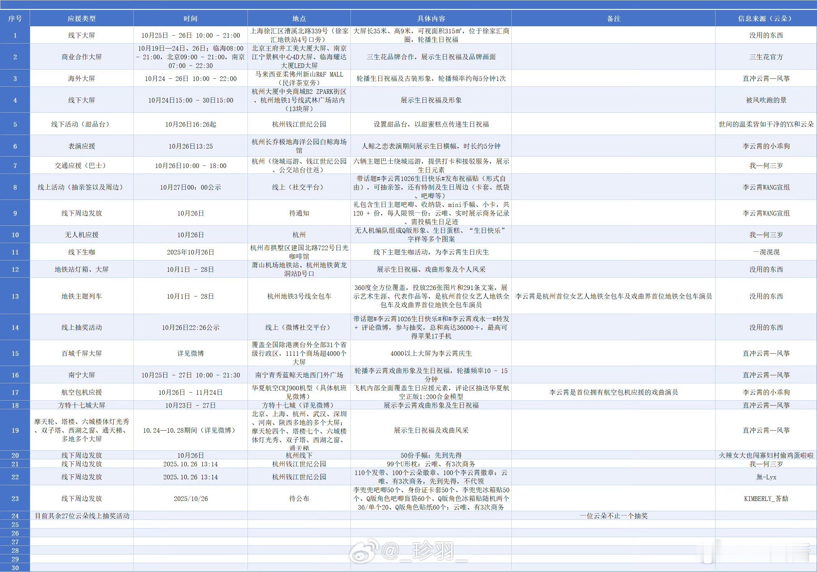Select the 信息来源(云朵) column header
The height and width of the screenshot is (572, 817).
click(766, 19)
